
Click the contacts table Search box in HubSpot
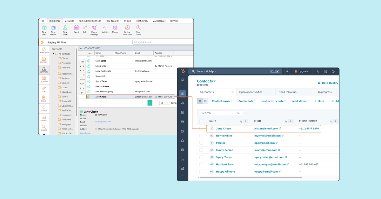click(220, 113)
